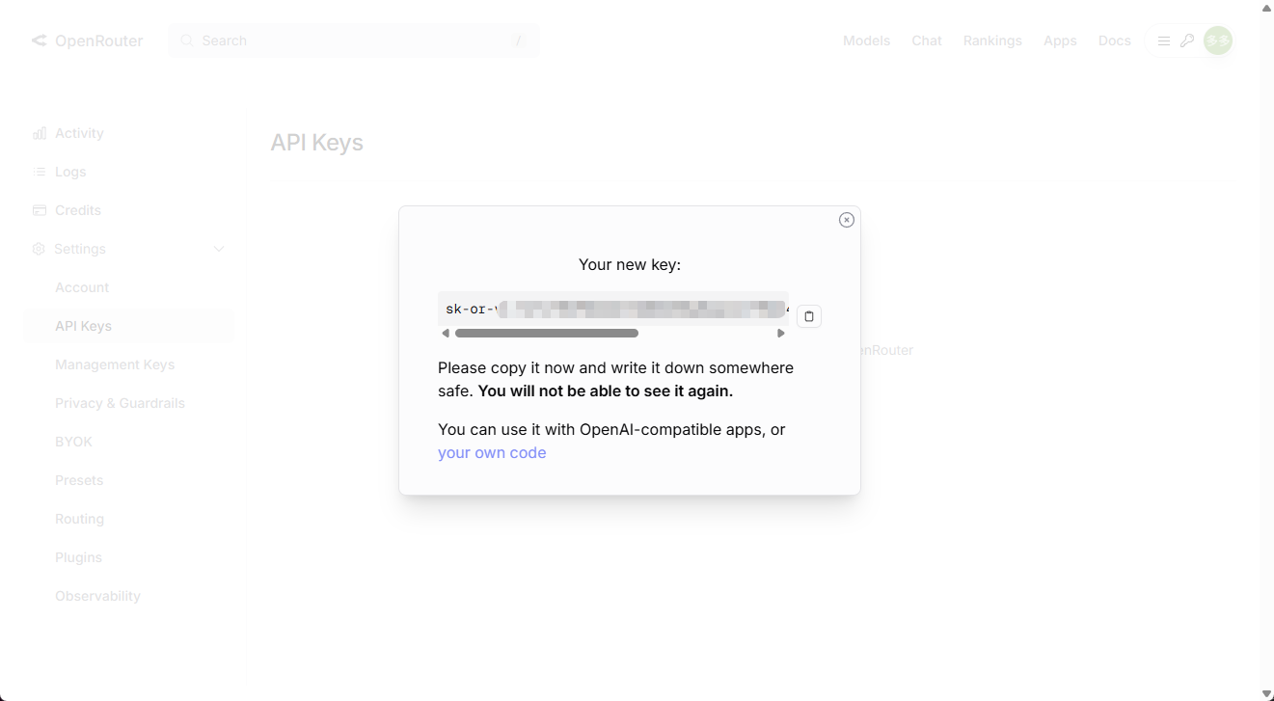The width and height of the screenshot is (1274, 701).
Task: Open the 'your own code' link
Action: (x=492, y=453)
